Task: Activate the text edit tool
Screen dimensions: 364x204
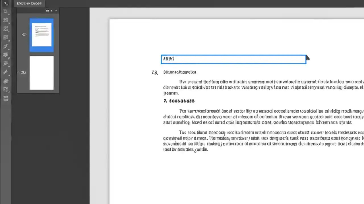Action: tap(6, 11)
